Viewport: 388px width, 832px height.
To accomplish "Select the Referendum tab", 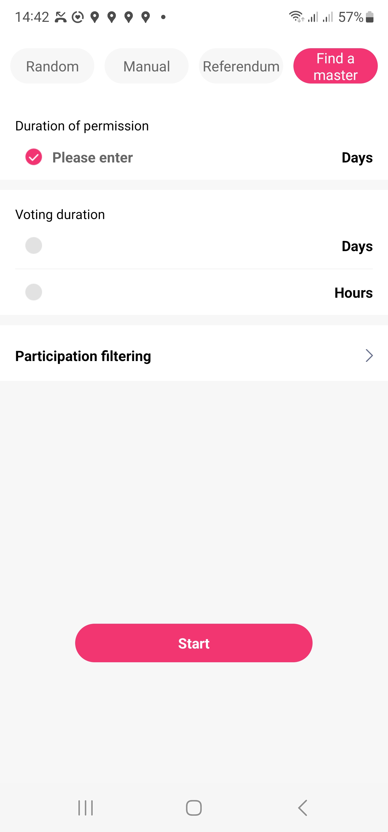I will (241, 66).
